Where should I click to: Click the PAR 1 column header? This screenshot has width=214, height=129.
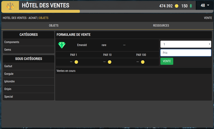point(74,55)
